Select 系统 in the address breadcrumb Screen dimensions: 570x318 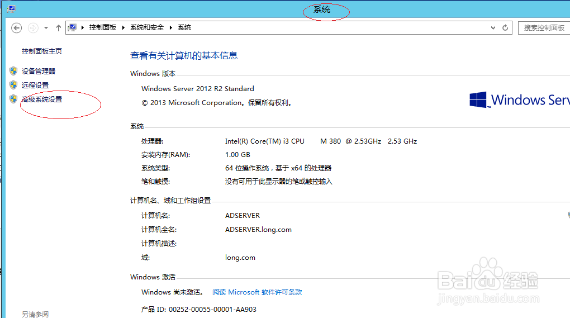click(x=184, y=27)
